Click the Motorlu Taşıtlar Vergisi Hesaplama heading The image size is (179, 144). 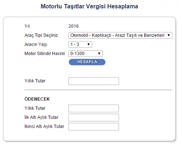[89, 6]
